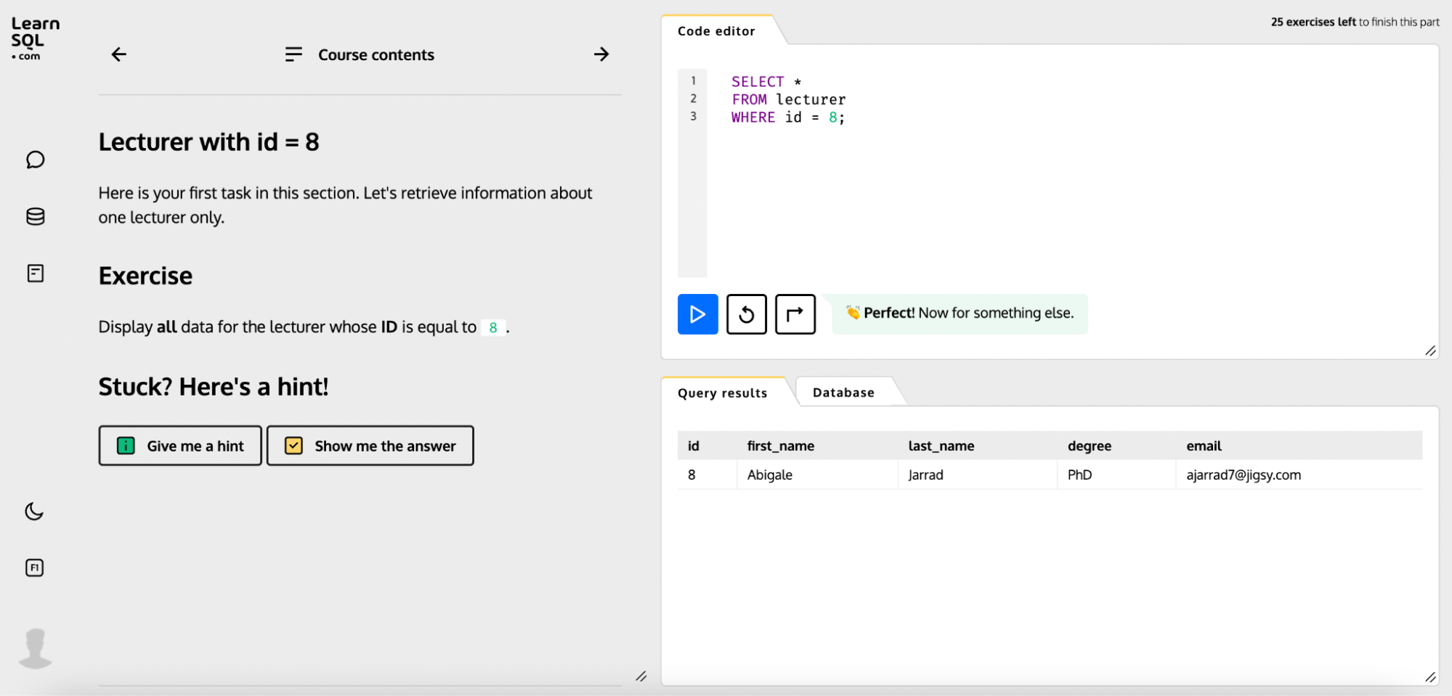The height and width of the screenshot is (696, 1452).
Task: Click the last_name column header
Action: pyautogui.click(x=941, y=446)
